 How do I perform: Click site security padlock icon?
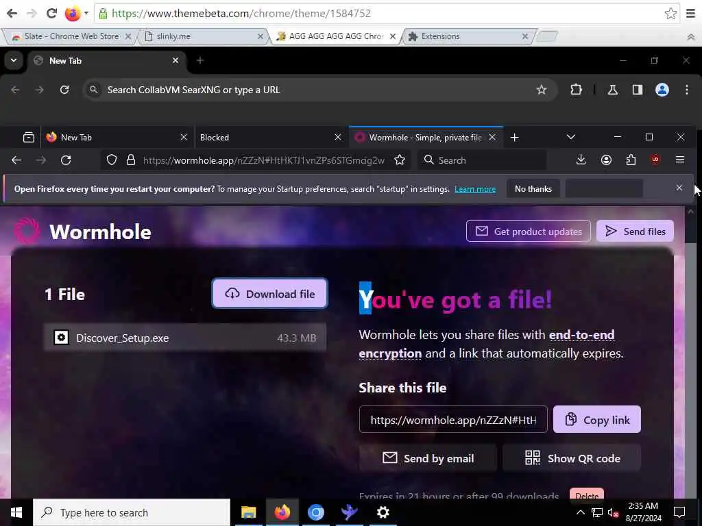click(x=131, y=160)
